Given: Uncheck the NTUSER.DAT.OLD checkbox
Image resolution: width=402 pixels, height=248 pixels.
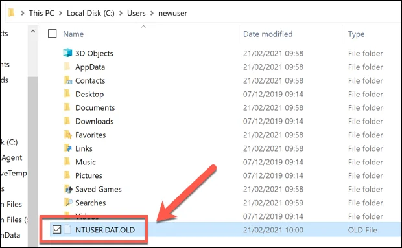Looking at the screenshot, I should (56, 229).
